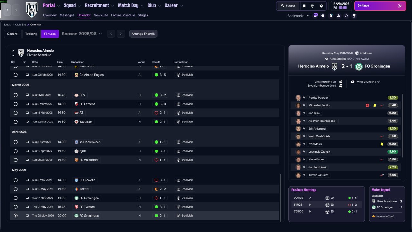Screen dimensions: 412x232
Task: Click the Arrange Friendly button
Action: [144, 34]
